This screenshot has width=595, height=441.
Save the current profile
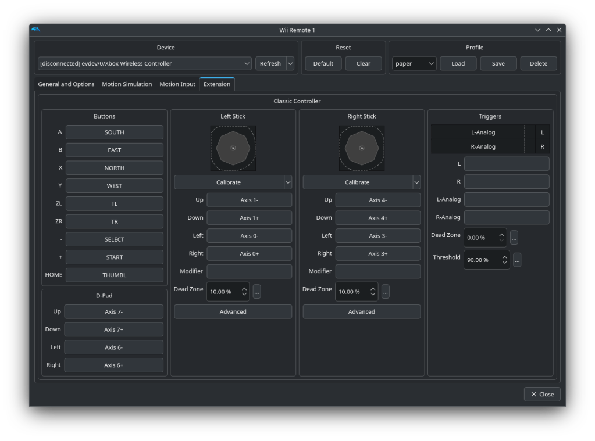(498, 63)
